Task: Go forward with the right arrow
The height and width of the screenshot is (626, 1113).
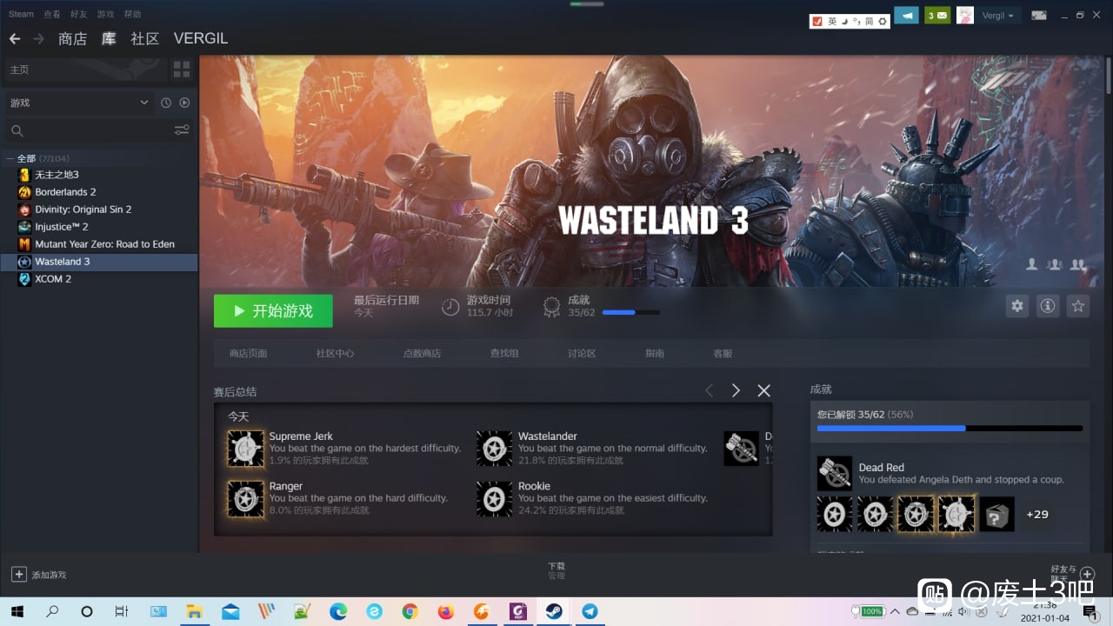Action: [x=38, y=39]
